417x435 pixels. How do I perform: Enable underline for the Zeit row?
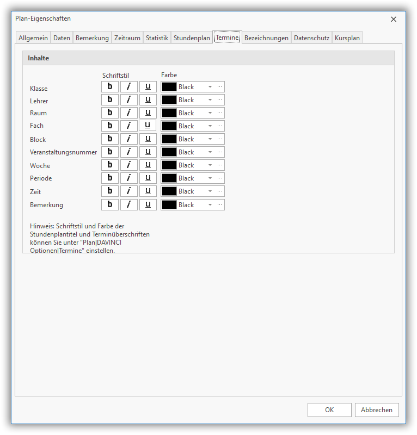[x=148, y=191]
